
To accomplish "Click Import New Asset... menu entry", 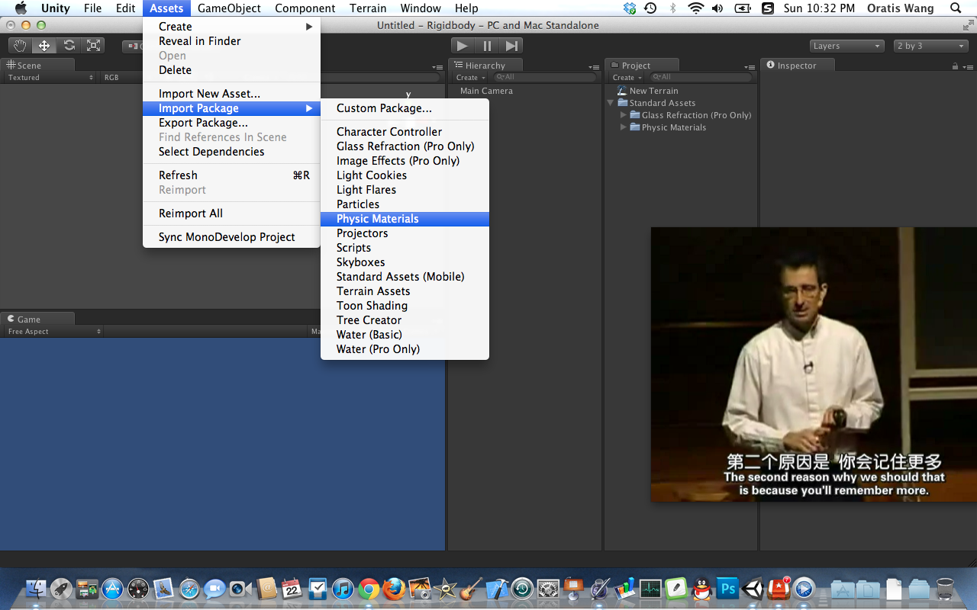I will click(231, 94).
